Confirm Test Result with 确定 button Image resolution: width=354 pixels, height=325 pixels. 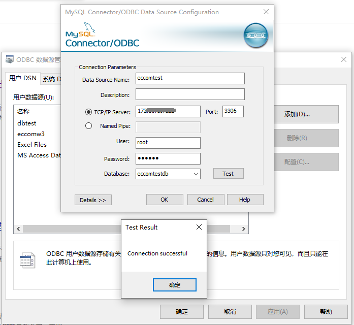tap(175, 285)
